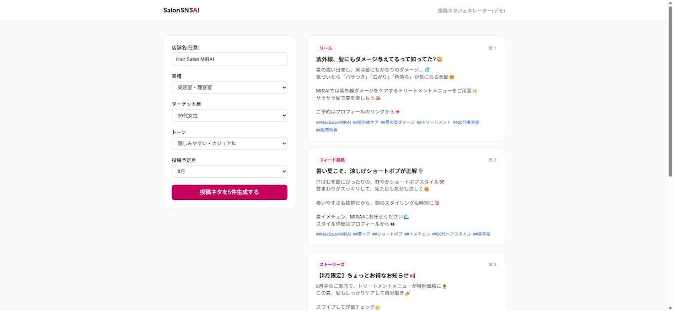The image size is (673, 311).
Task: Click hashtag ##20代ヘアスタイル
Action: (x=451, y=234)
